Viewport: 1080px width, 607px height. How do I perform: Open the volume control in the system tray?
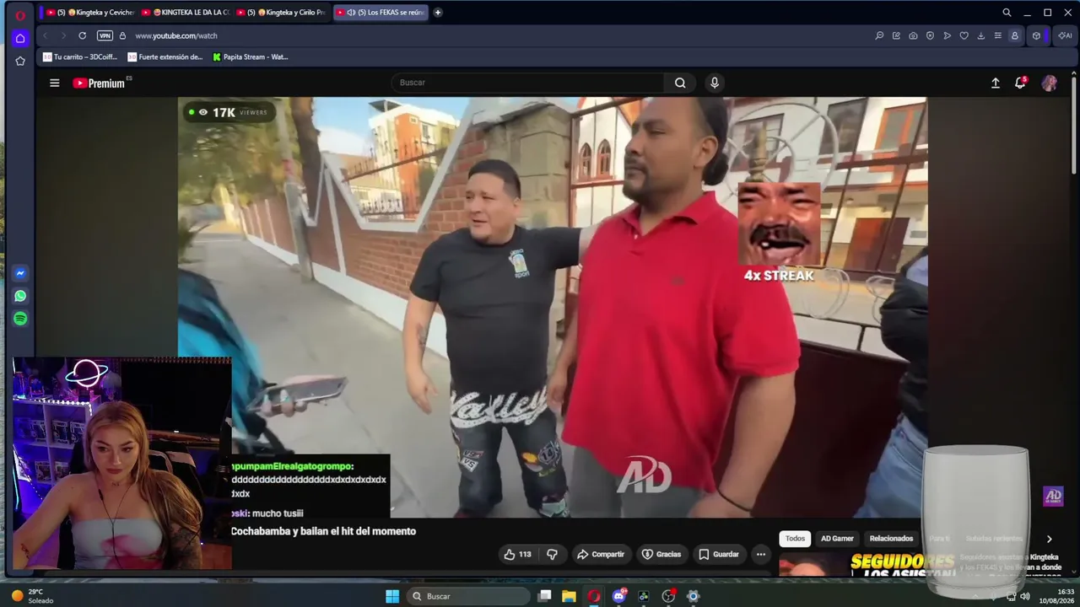[1025, 596]
